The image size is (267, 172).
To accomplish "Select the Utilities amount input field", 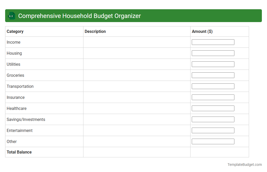I will (213, 64).
